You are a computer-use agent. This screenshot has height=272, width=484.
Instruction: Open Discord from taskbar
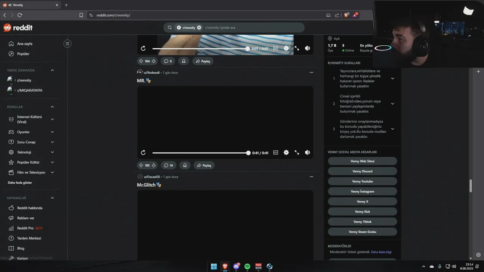pos(236,266)
